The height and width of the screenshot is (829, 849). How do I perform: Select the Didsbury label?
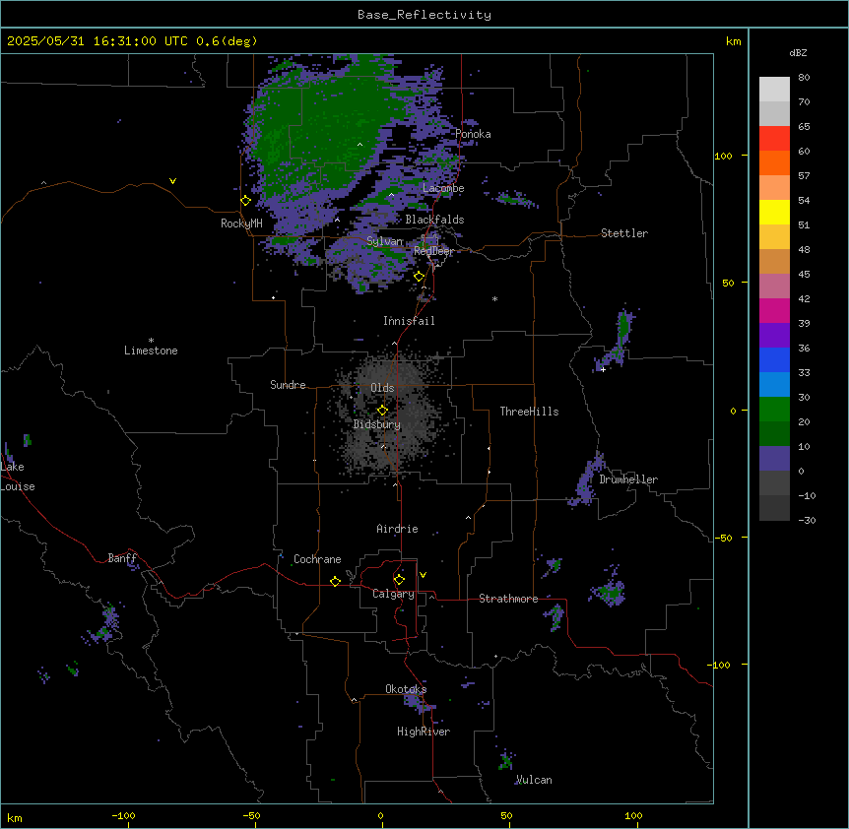coord(377,424)
